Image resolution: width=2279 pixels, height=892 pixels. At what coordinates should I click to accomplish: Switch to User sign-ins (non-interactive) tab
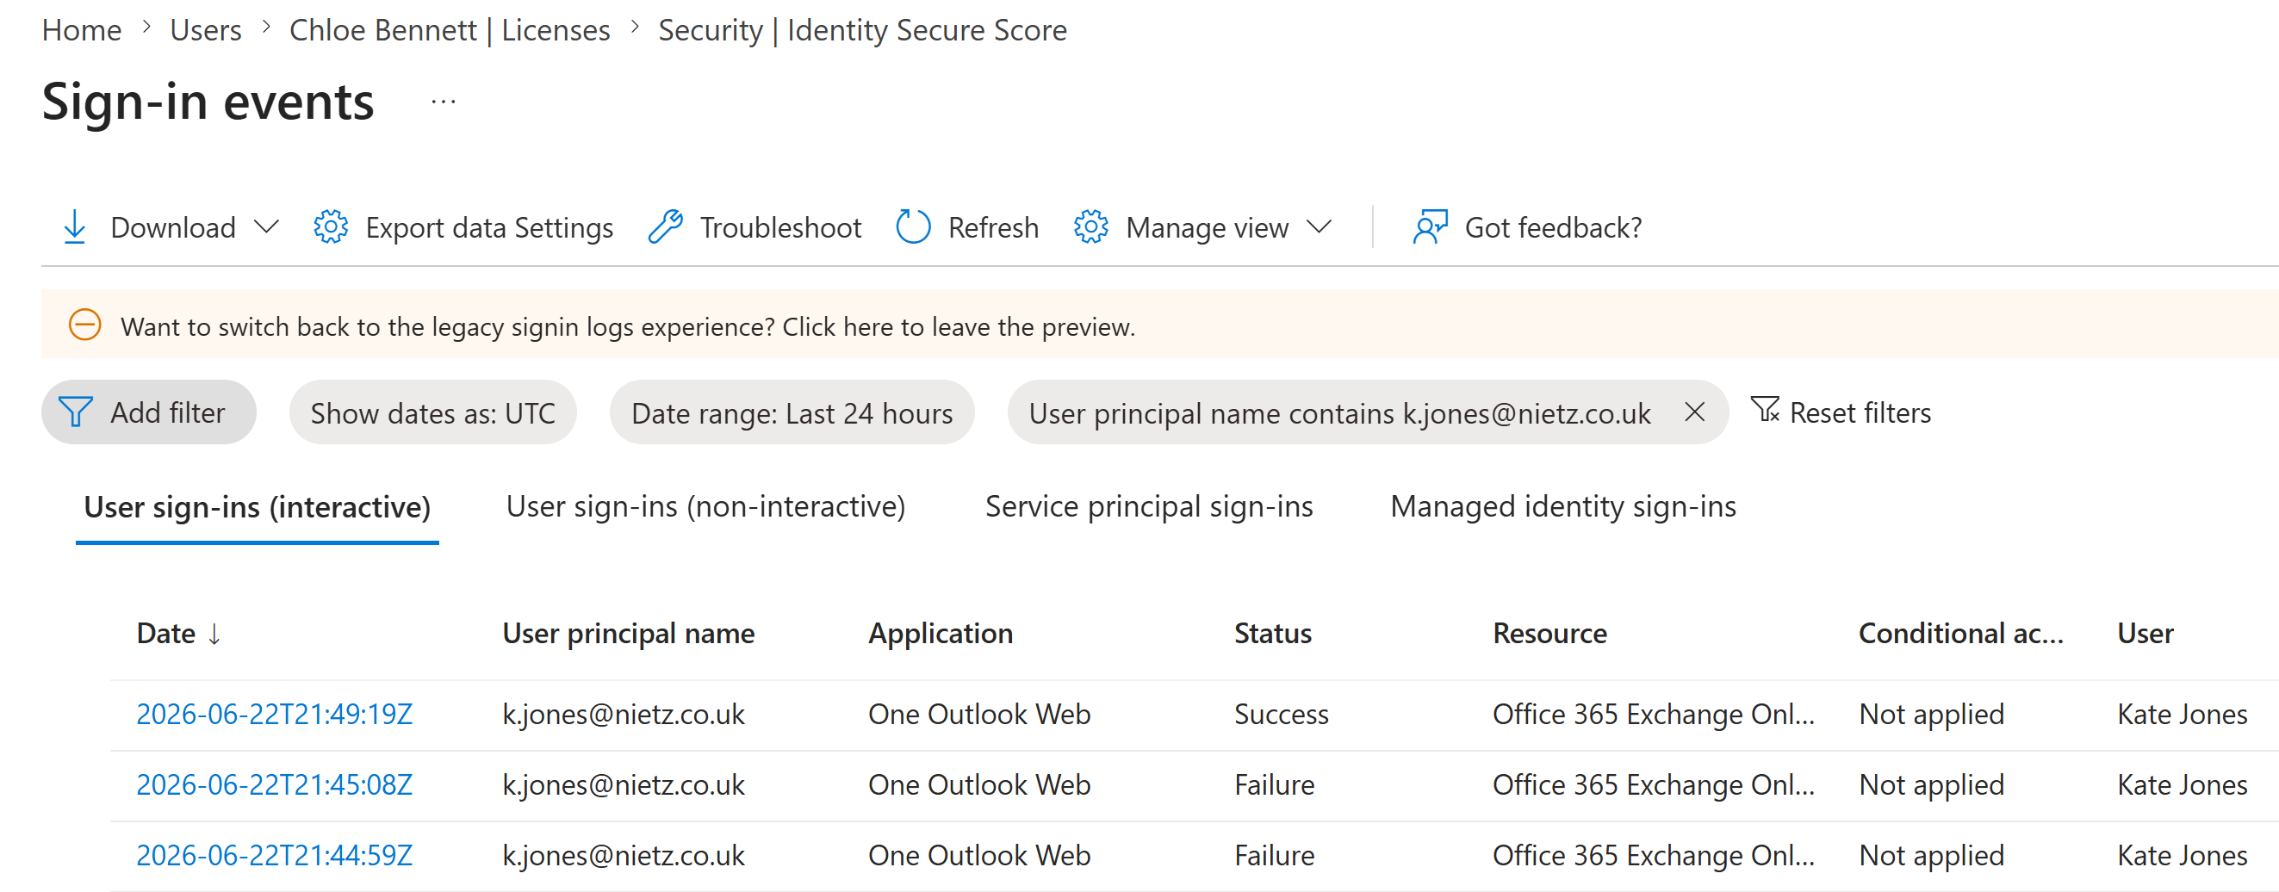[x=705, y=506]
